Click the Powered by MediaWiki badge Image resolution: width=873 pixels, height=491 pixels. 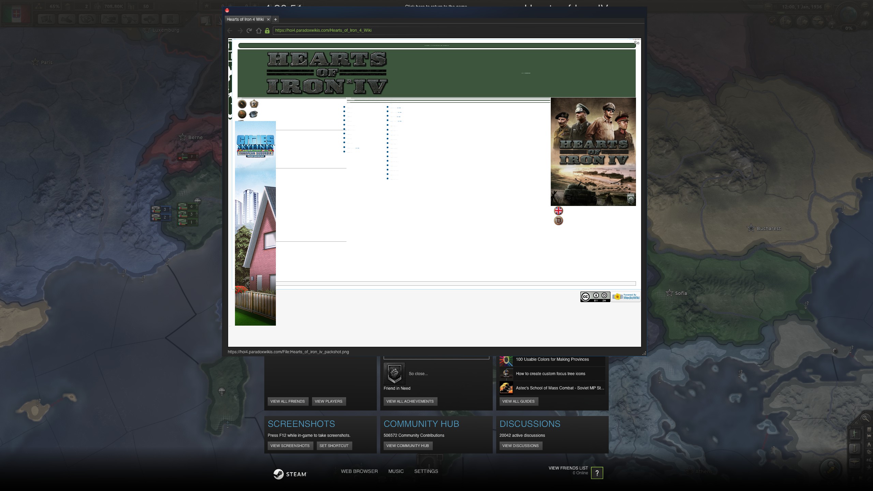(625, 296)
